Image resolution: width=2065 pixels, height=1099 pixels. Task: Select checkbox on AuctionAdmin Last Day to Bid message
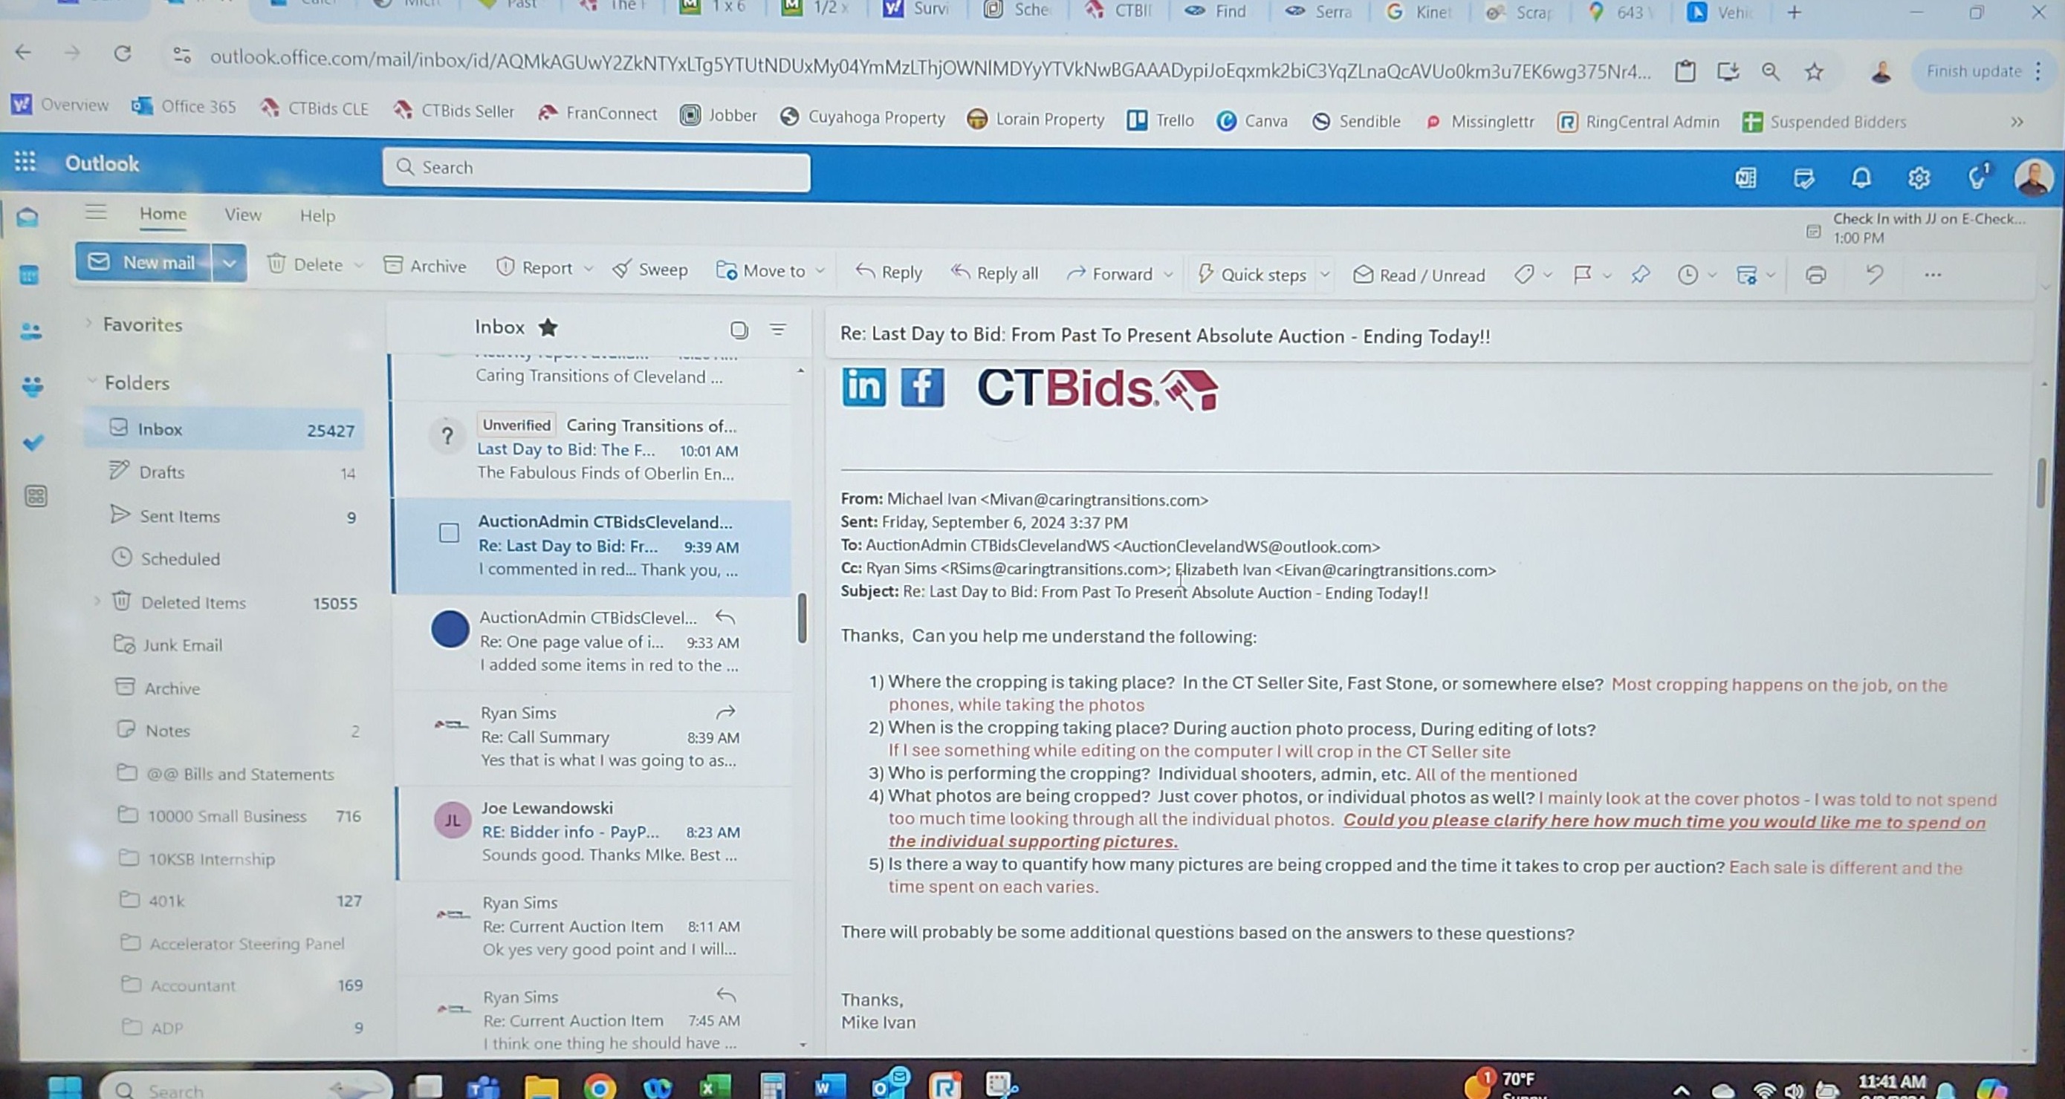coord(449,532)
